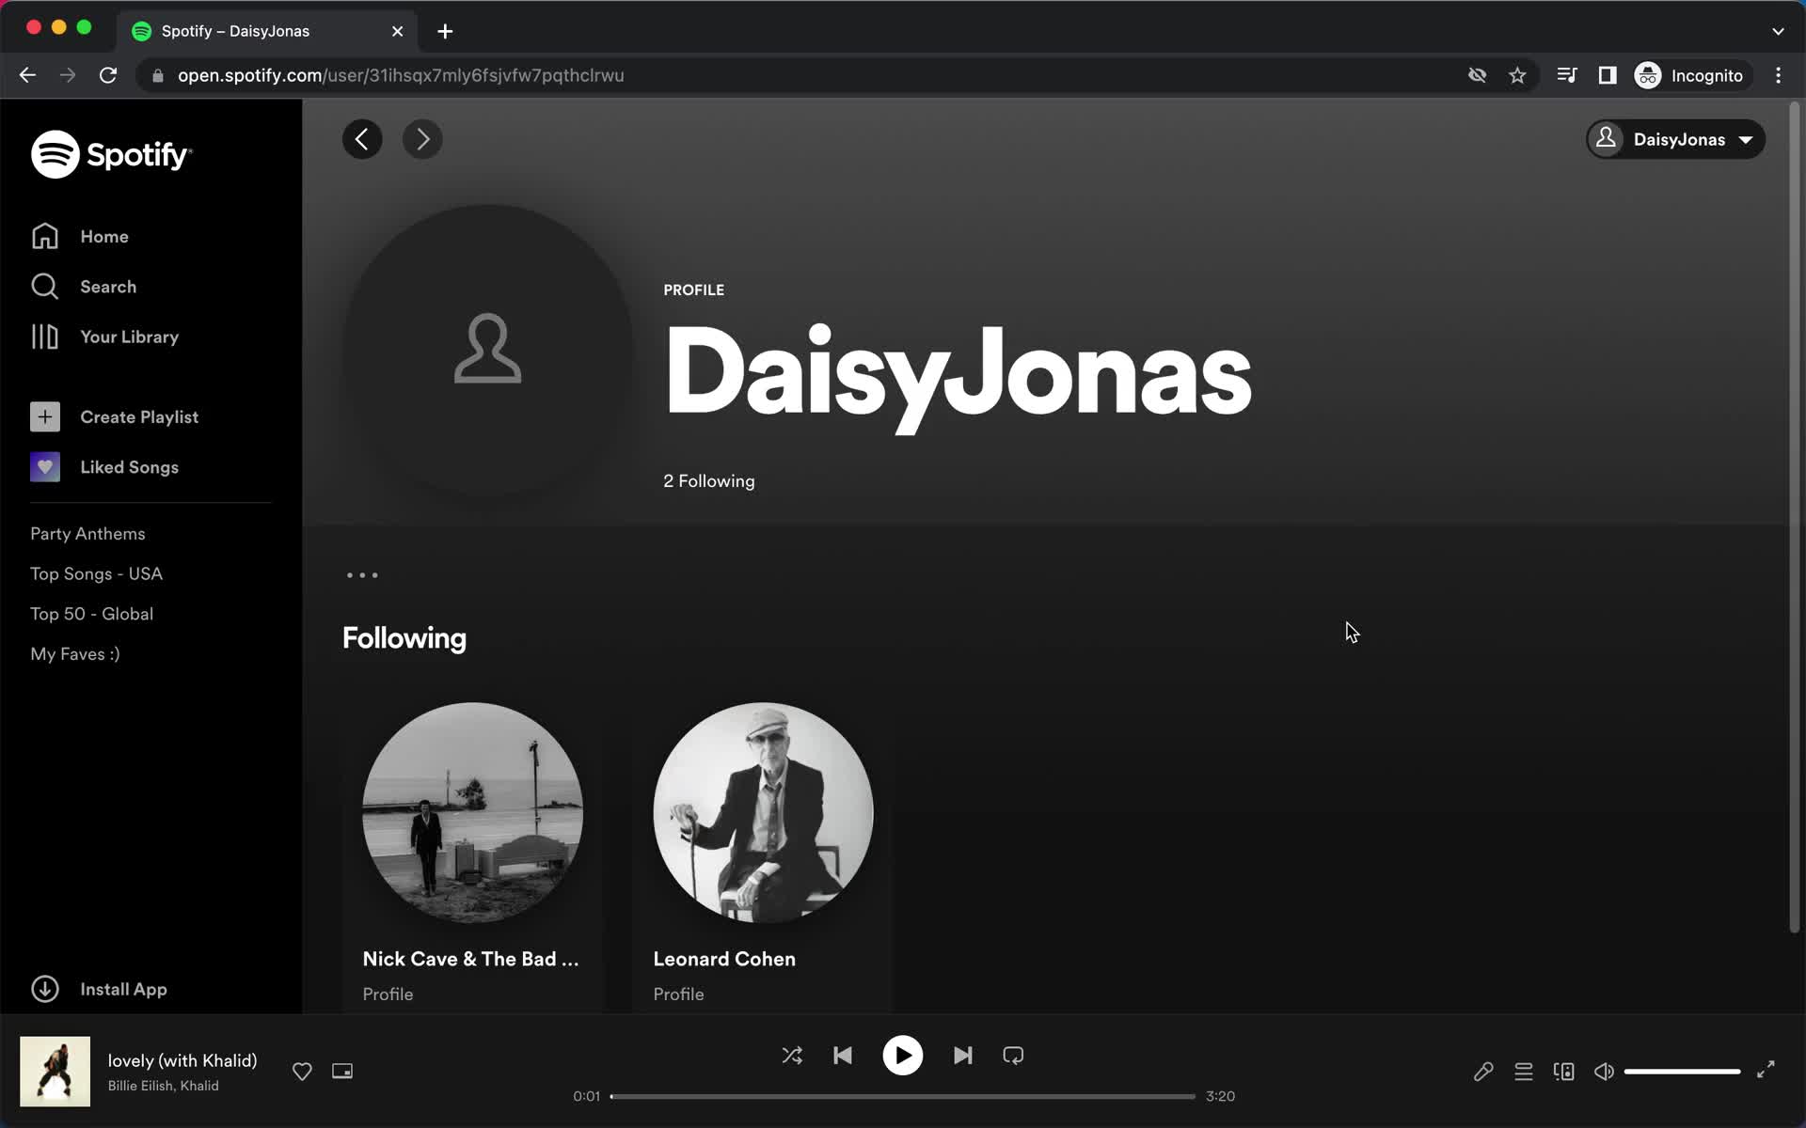Open the Nick Cave & The Bad Seeds profile
This screenshot has width=1806, height=1128.
[472, 813]
